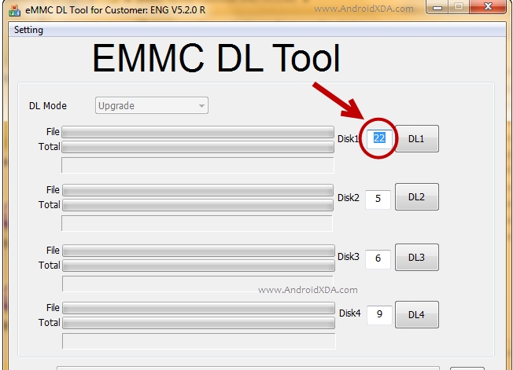The height and width of the screenshot is (370, 513).
Task: Click the Disk3 File progress bar
Action: 198,251
